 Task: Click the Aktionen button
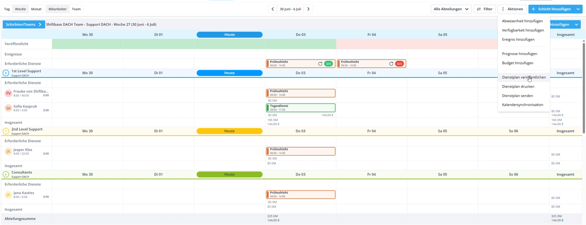pos(512,9)
